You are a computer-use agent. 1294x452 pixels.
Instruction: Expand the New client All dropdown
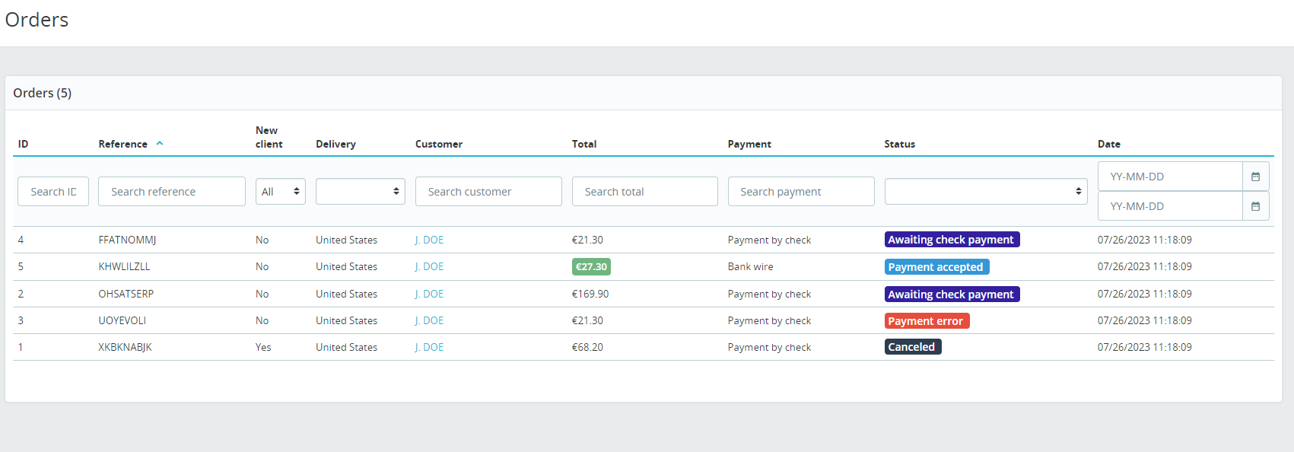pyautogui.click(x=280, y=192)
